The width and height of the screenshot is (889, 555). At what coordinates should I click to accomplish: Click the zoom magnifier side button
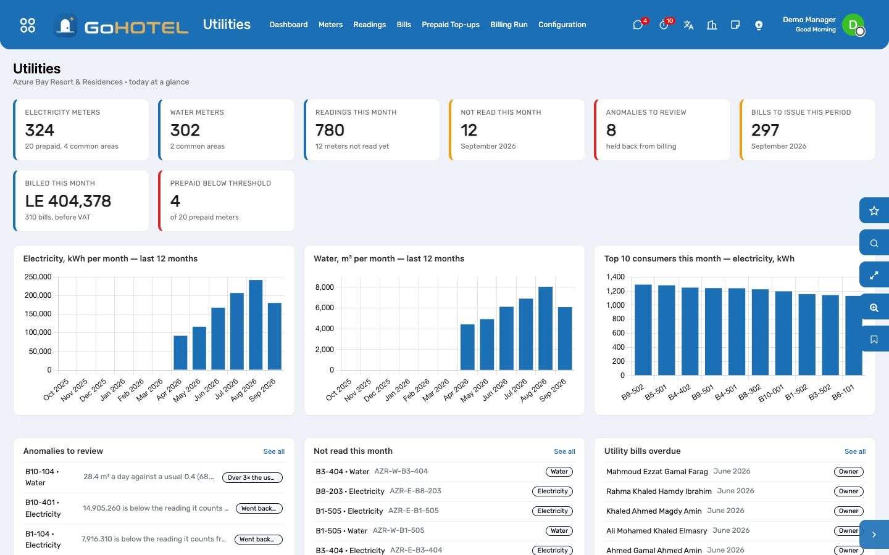pos(874,307)
